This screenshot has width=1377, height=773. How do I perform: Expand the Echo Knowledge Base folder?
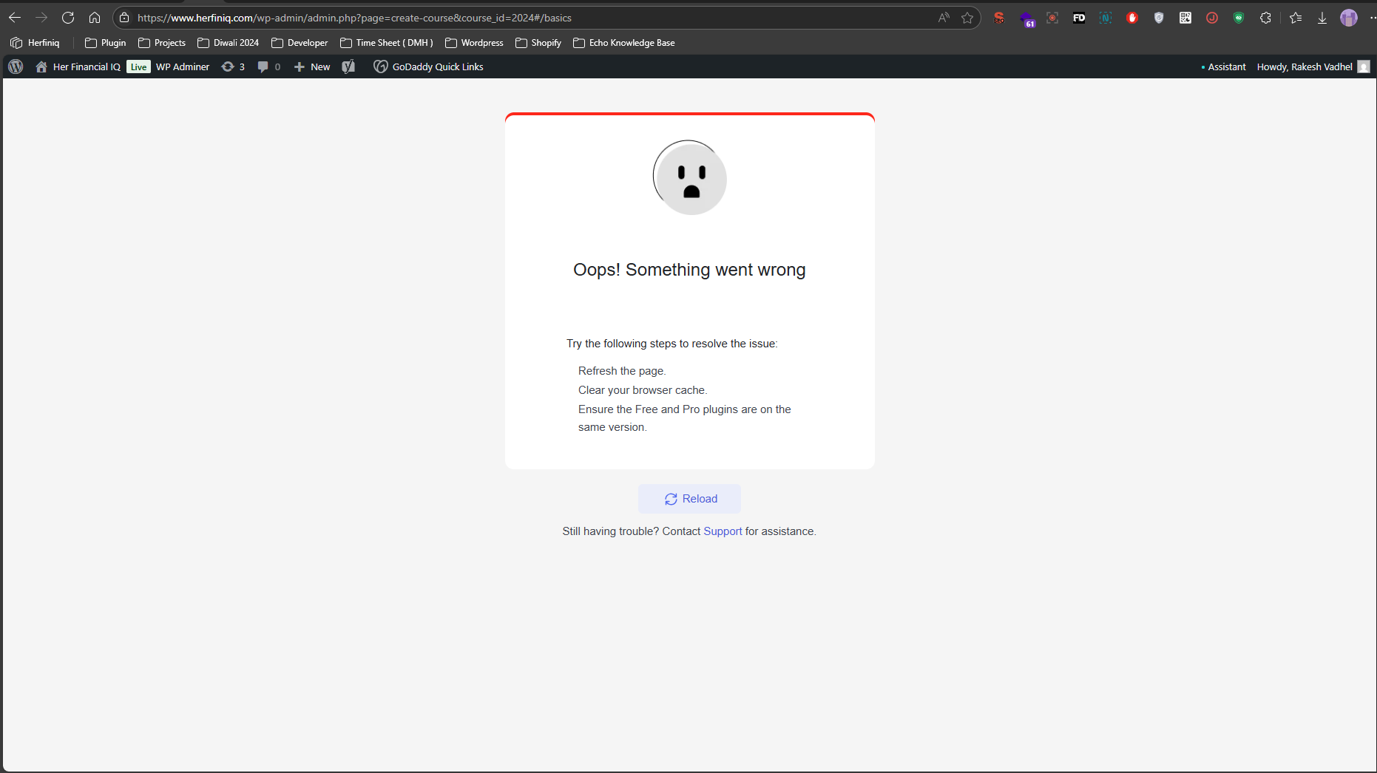(x=624, y=43)
